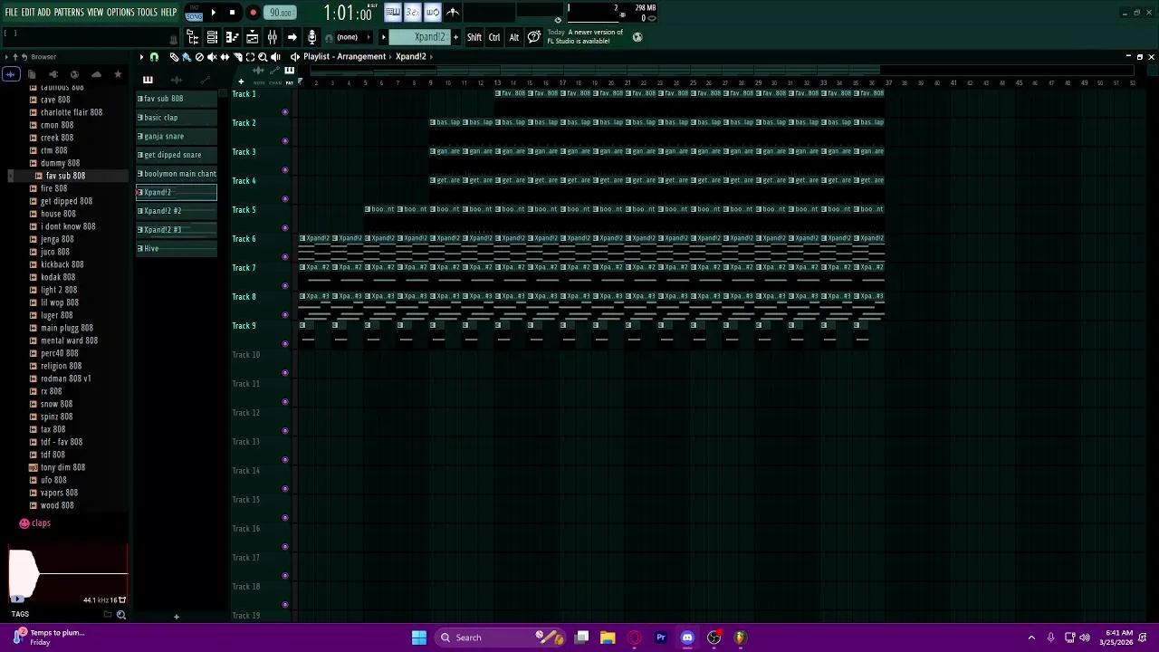Open the Xpand!2 pattern selector

click(421, 37)
